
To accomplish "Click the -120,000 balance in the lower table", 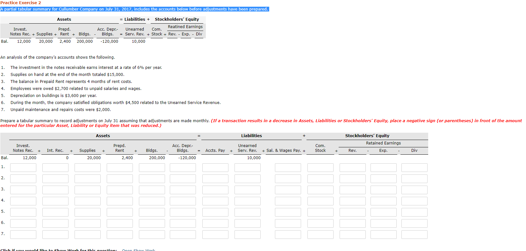I will [x=187, y=158].
